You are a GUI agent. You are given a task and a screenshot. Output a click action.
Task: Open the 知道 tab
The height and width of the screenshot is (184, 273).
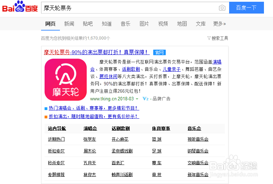point(107,24)
